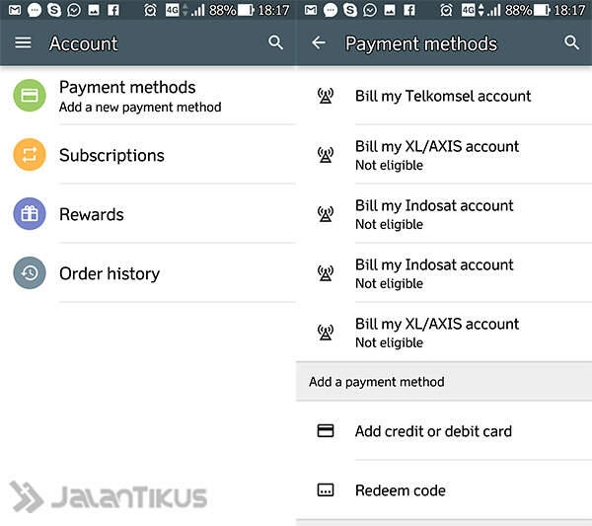The width and height of the screenshot is (592, 526).
Task: Tap Add a new payment method
Action: pos(140,108)
